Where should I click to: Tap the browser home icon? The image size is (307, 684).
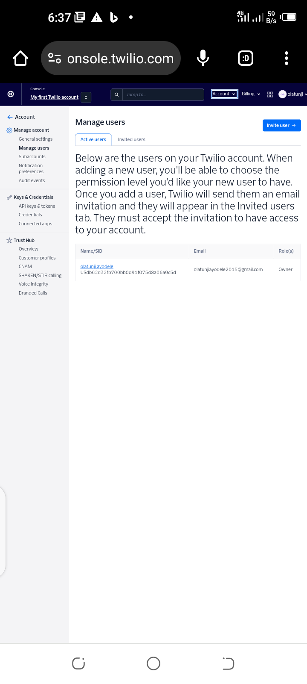tap(20, 58)
